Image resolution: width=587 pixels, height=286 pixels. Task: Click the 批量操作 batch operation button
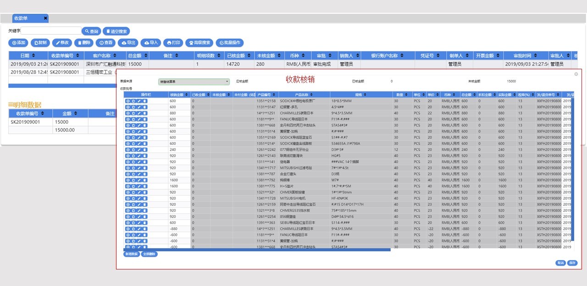(x=230, y=43)
